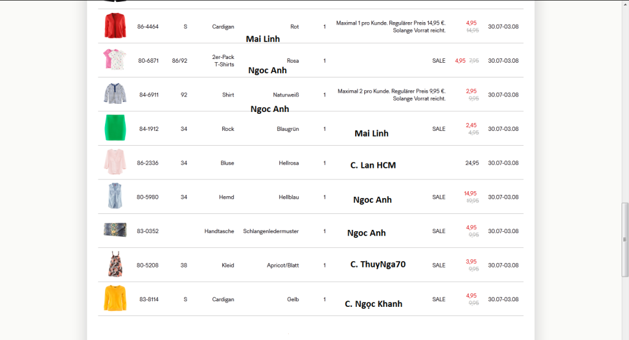The image size is (629, 340).
Task: Click the red cardigan product thumbnail
Action: point(114,26)
